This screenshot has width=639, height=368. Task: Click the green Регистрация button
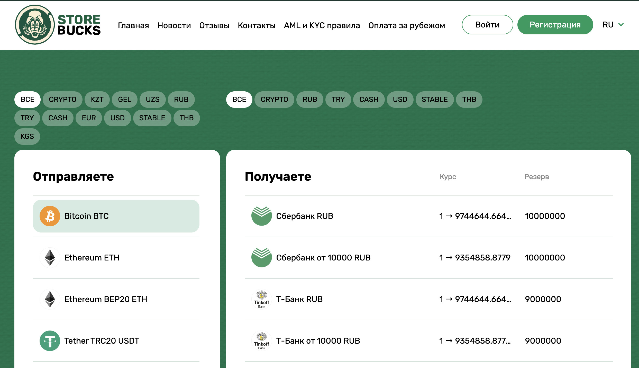click(555, 25)
